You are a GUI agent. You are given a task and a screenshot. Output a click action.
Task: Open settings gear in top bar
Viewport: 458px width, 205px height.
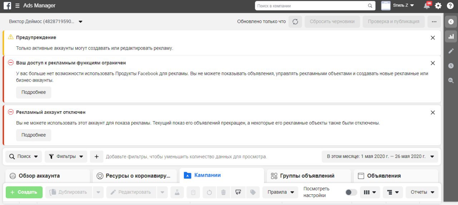point(438,6)
